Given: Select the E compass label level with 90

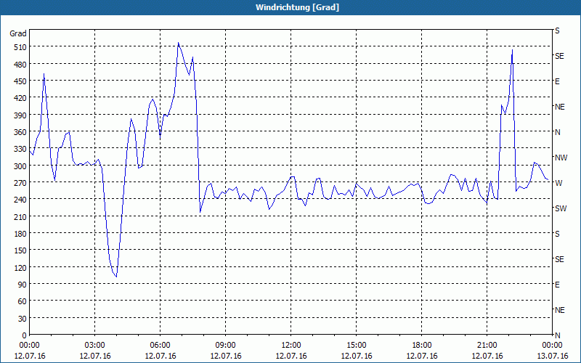Looking at the screenshot, I should (557, 285).
